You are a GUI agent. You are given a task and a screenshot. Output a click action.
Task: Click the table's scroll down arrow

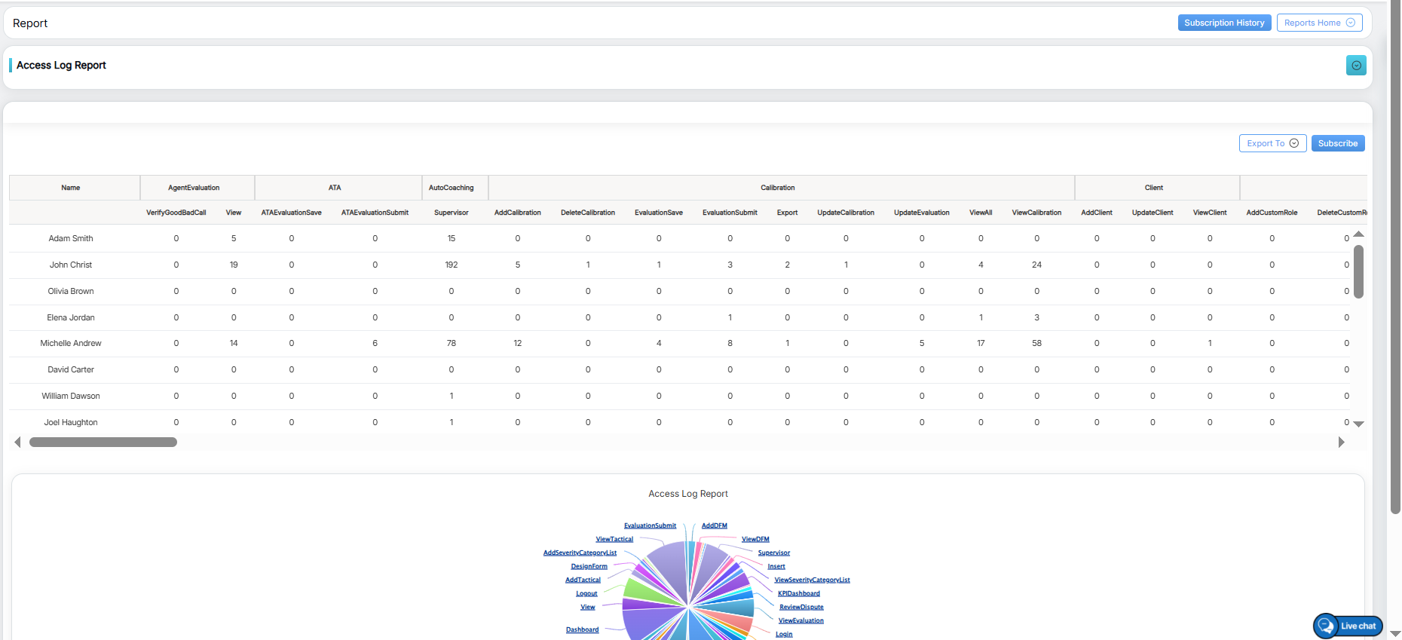[x=1358, y=424]
